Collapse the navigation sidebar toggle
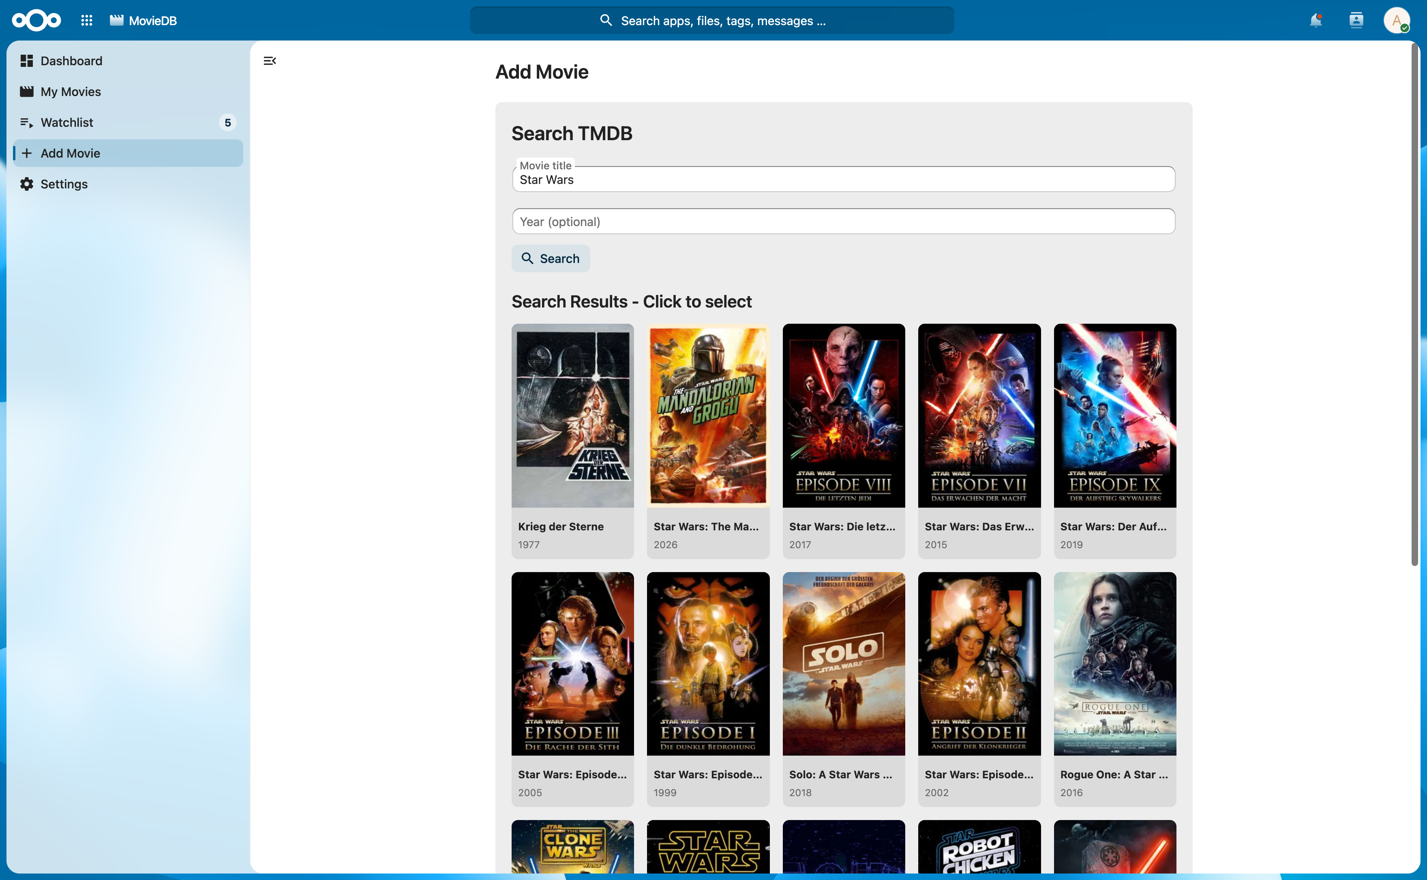Image resolution: width=1427 pixels, height=880 pixels. [270, 60]
